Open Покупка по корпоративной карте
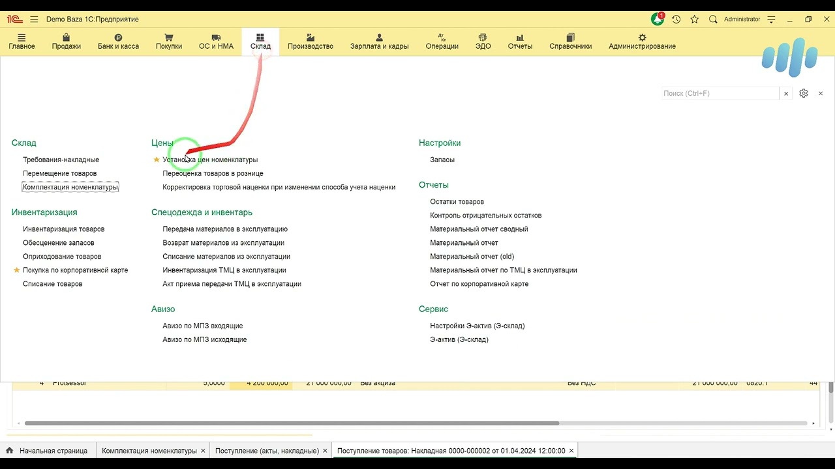Viewport: 835px width, 469px height. [x=75, y=270]
